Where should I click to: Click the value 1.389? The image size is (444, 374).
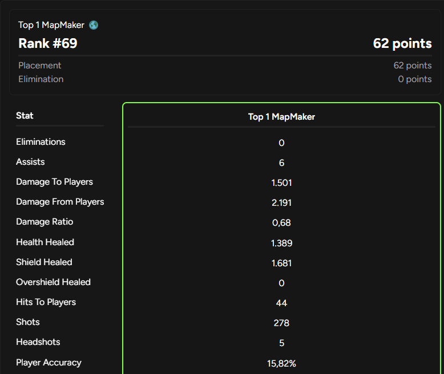(x=281, y=243)
